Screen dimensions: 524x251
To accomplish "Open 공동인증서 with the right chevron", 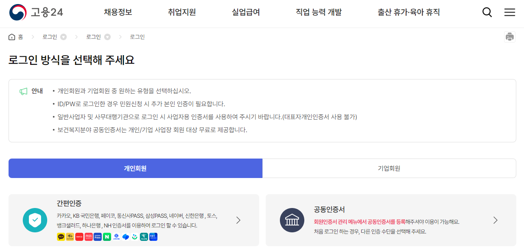I will coord(495,220).
